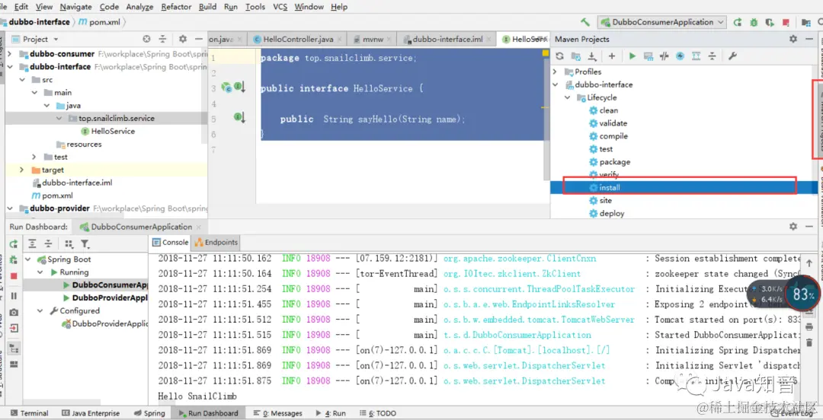Click Run Dashboard sidebar debug icon
The width and height of the screenshot is (823, 420).
point(14,259)
